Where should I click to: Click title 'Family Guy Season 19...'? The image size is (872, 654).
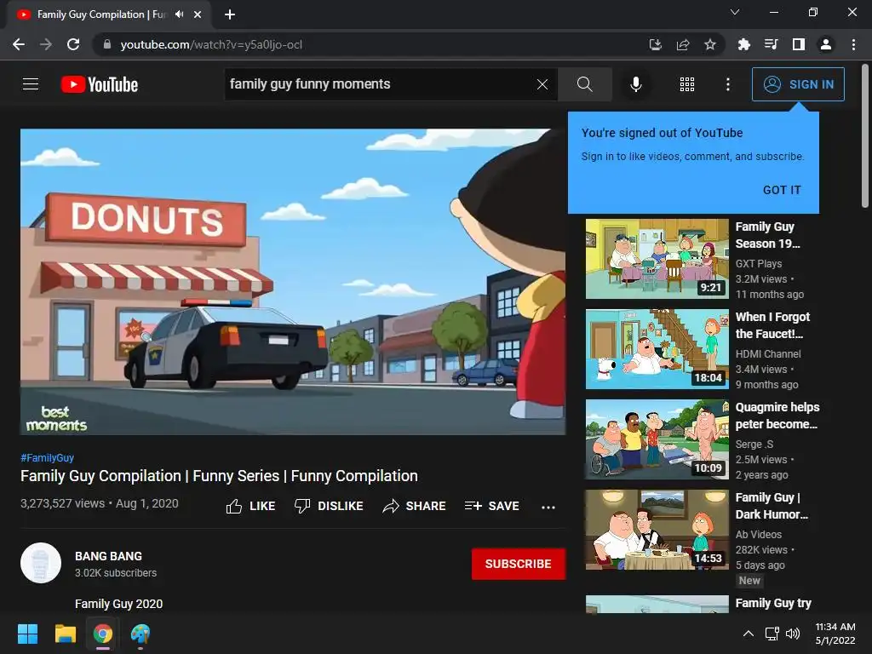tap(767, 235)
